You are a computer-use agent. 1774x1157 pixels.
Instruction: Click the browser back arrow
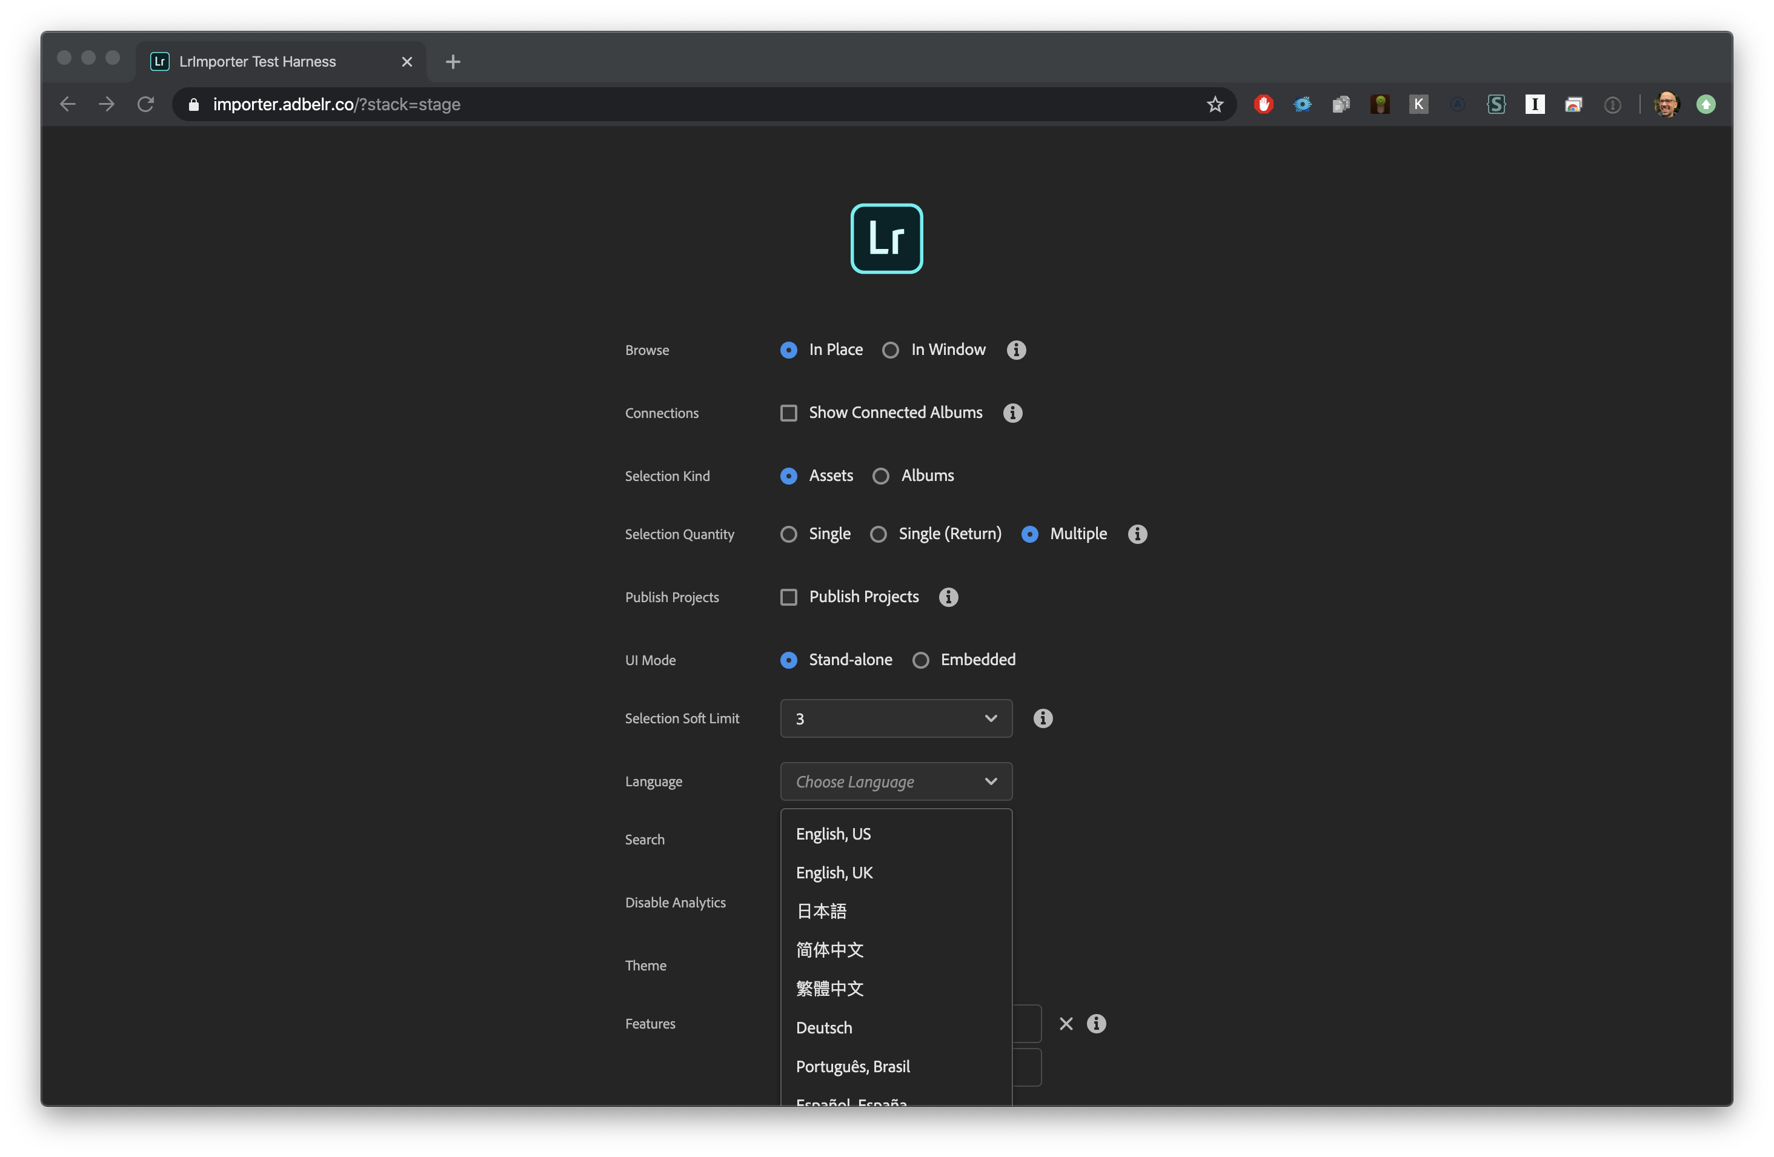point(68,104)
